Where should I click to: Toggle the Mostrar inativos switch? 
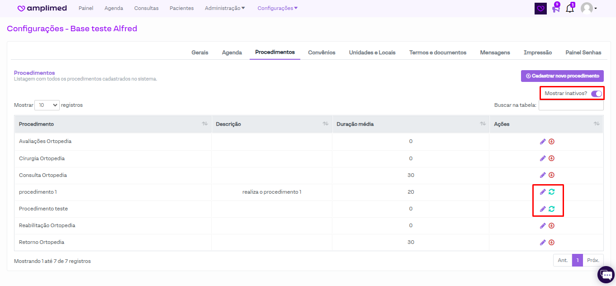pyautogui.click(x=596, y=94)
